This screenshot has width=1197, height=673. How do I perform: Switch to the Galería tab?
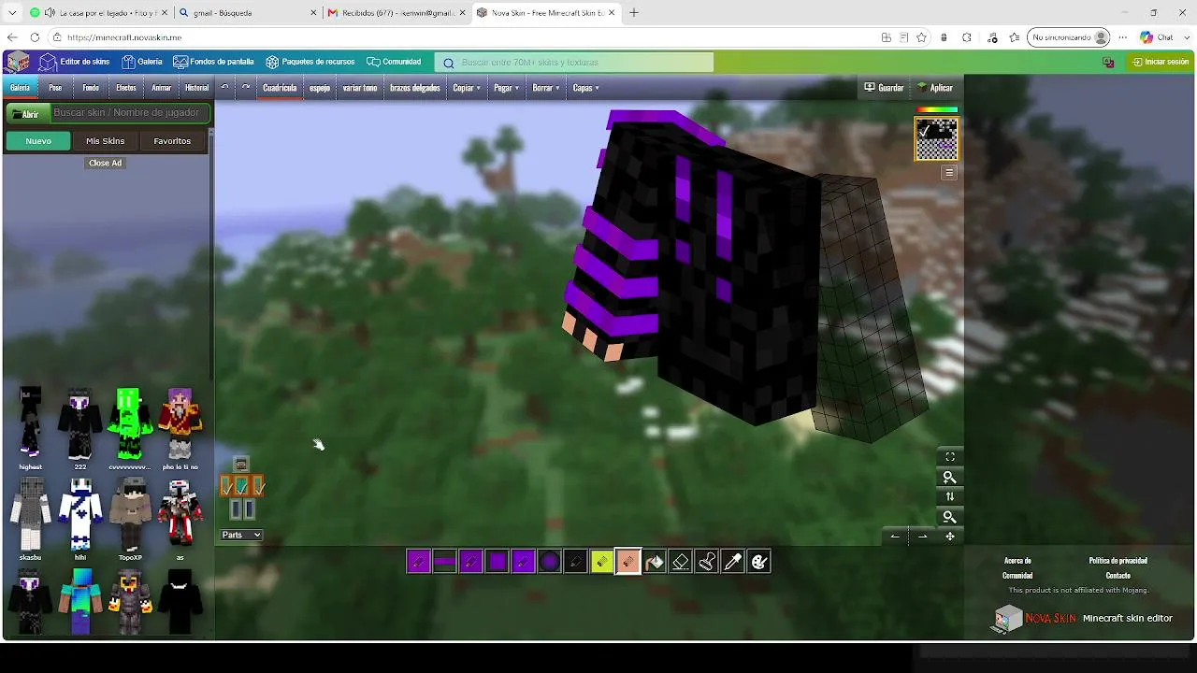point(20,88)
